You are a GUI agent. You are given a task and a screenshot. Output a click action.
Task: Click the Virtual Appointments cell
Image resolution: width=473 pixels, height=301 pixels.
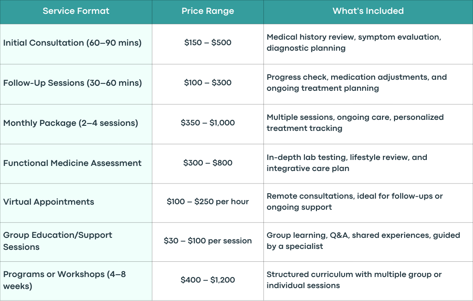(76, 203)
